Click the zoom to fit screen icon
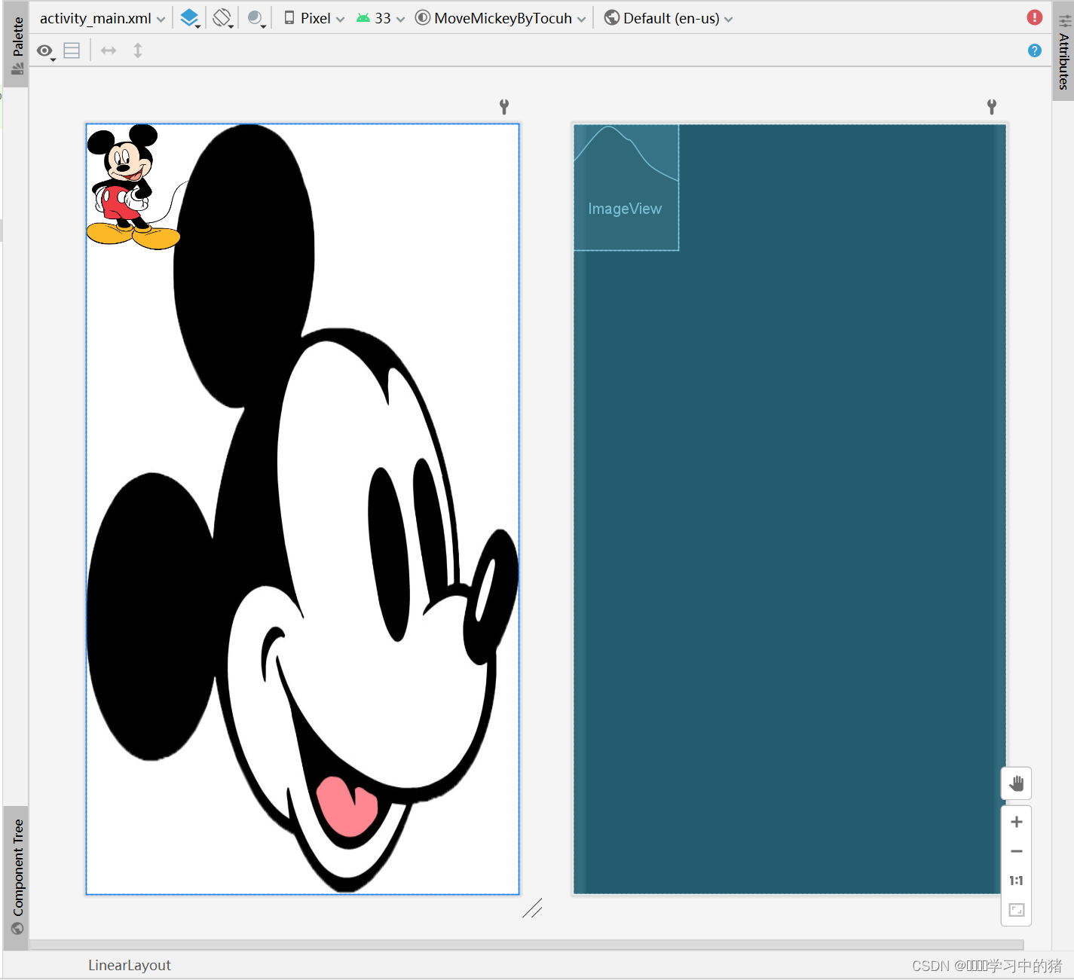 (1016, 910)
